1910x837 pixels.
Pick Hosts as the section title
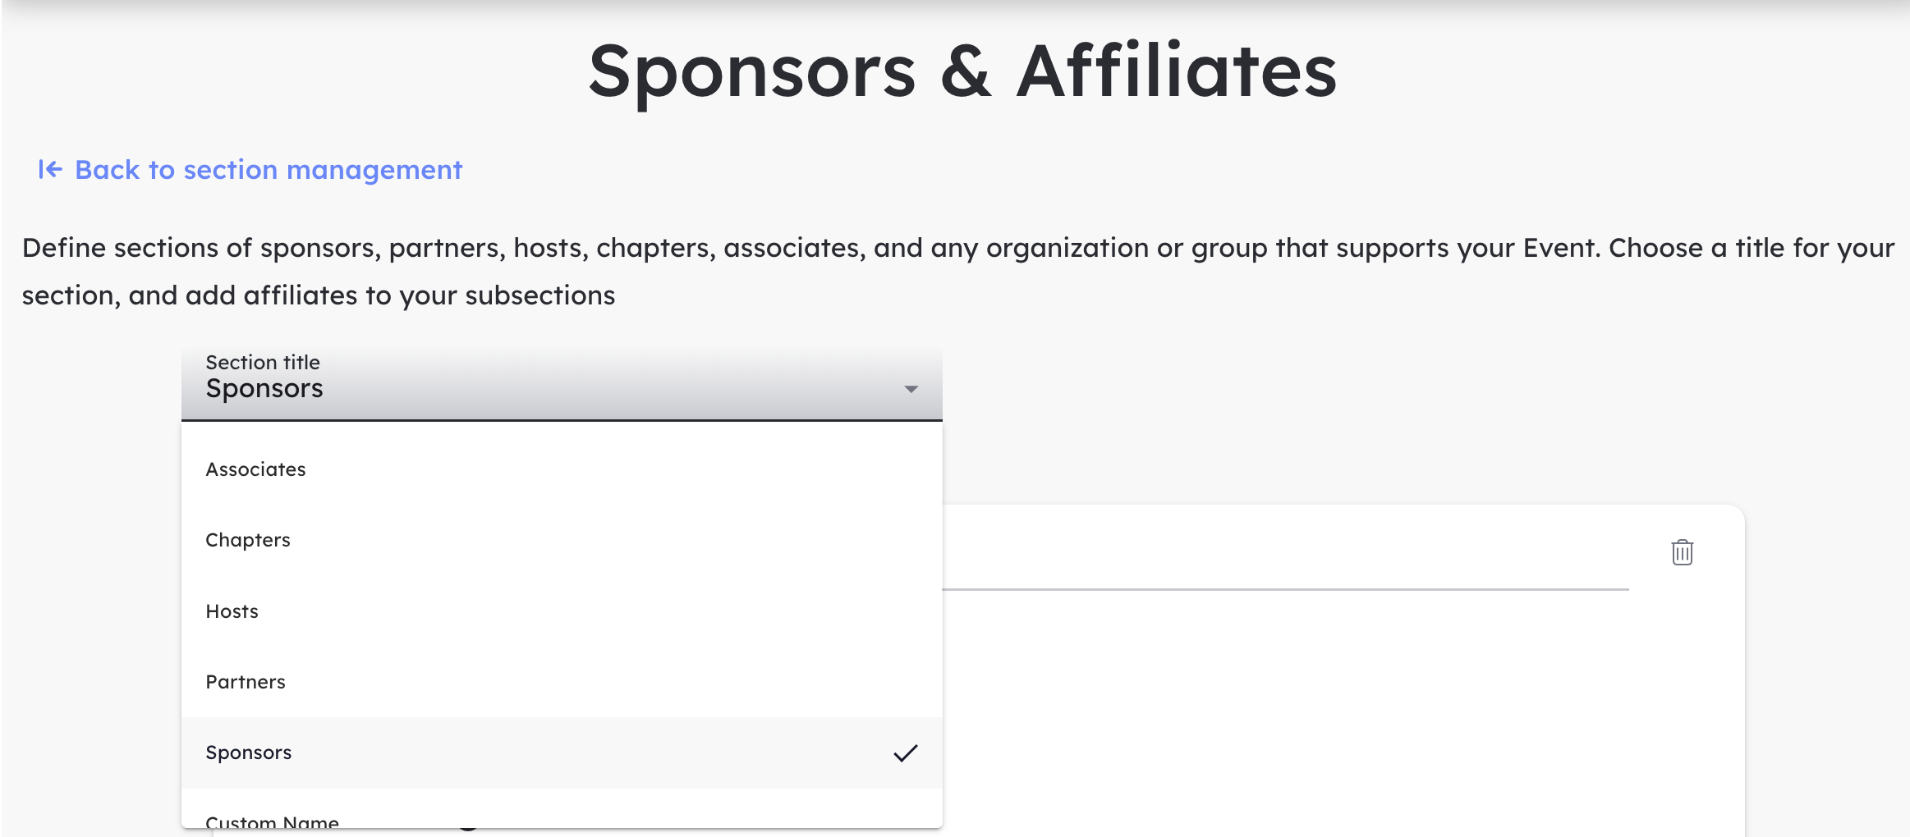(232, 611)
